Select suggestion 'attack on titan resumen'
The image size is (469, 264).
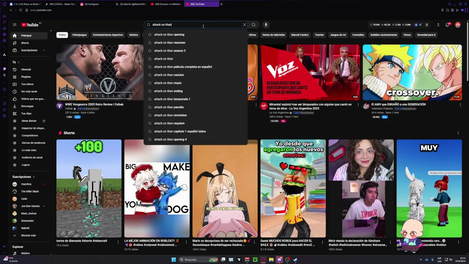[x=196, y=43]
